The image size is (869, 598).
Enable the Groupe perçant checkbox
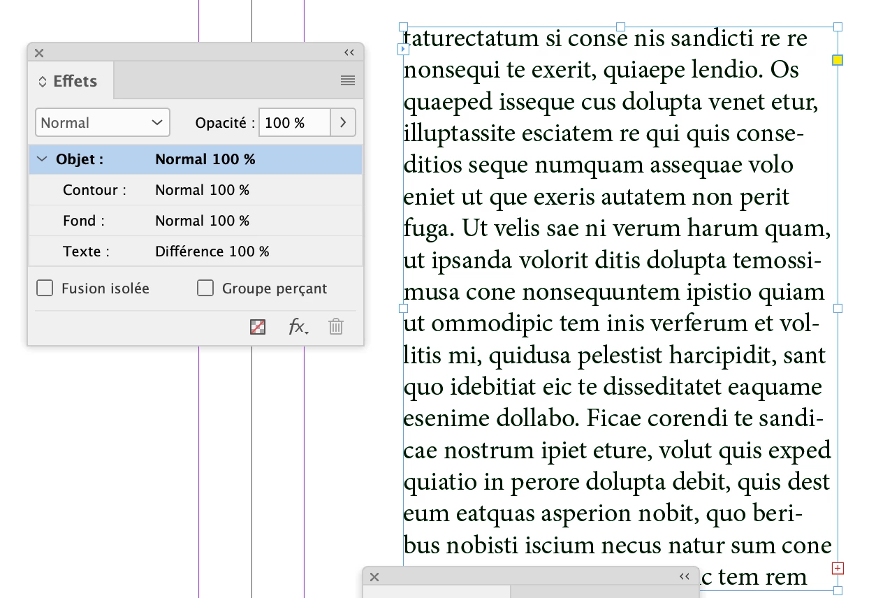tap(205, 288)
